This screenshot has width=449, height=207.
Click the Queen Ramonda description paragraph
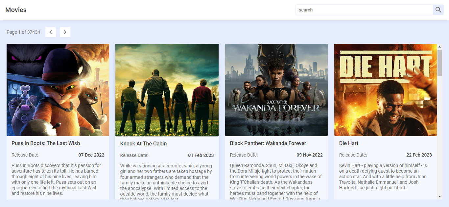[x=276, y=181]
